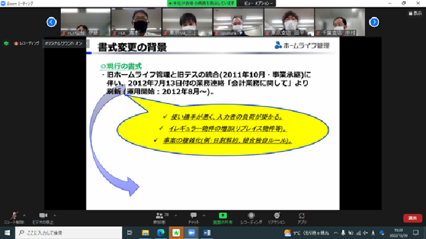Toggle Original Sound (オリジナルサウンド: オン)
Image resolution: width=426 pixels, height=239 pixels.
[63, 43]
